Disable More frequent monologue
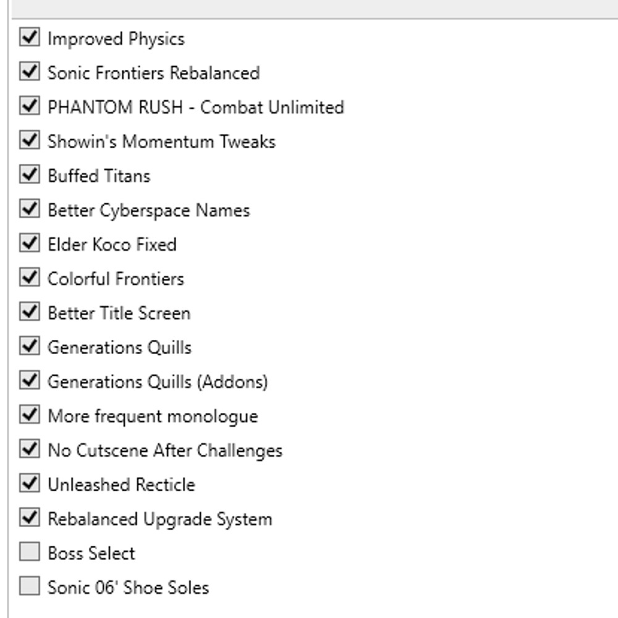The image size is (618, 618). point(28,416)
